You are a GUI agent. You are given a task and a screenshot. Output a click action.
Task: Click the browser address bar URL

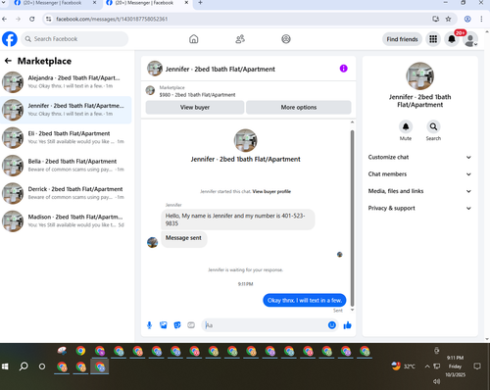coord(112,19)
